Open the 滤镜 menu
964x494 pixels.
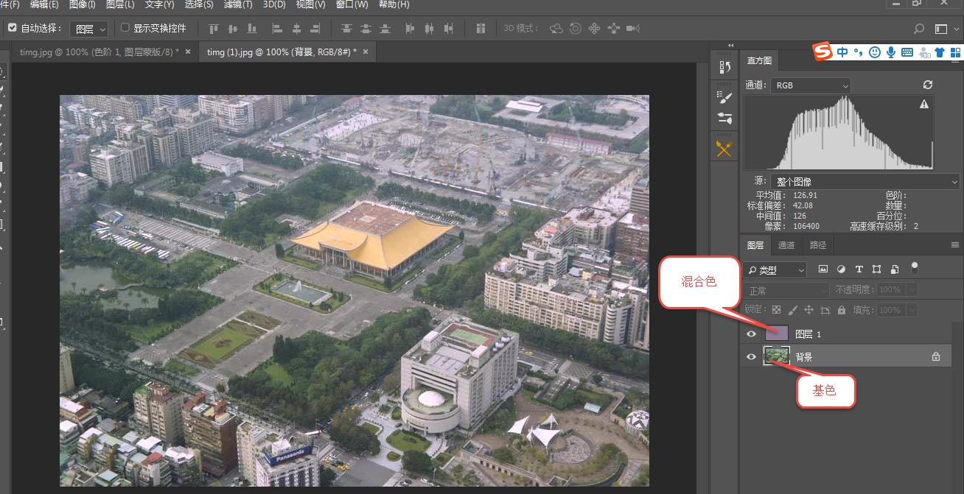tap(237, 5)
